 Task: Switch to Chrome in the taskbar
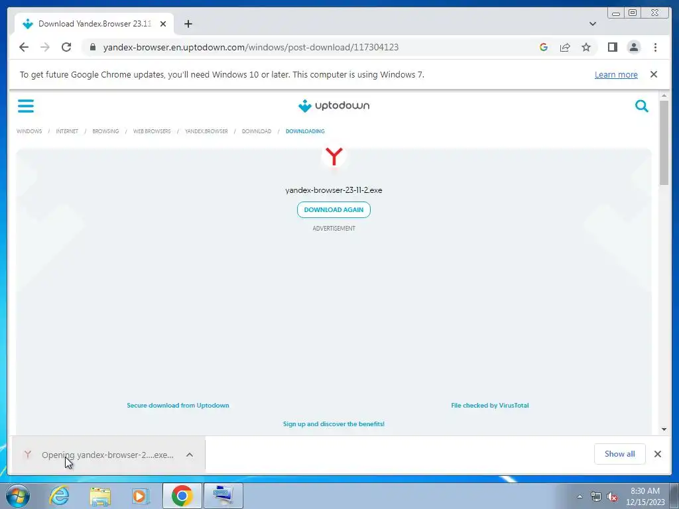pyautogui.click(x=182, y=496)
